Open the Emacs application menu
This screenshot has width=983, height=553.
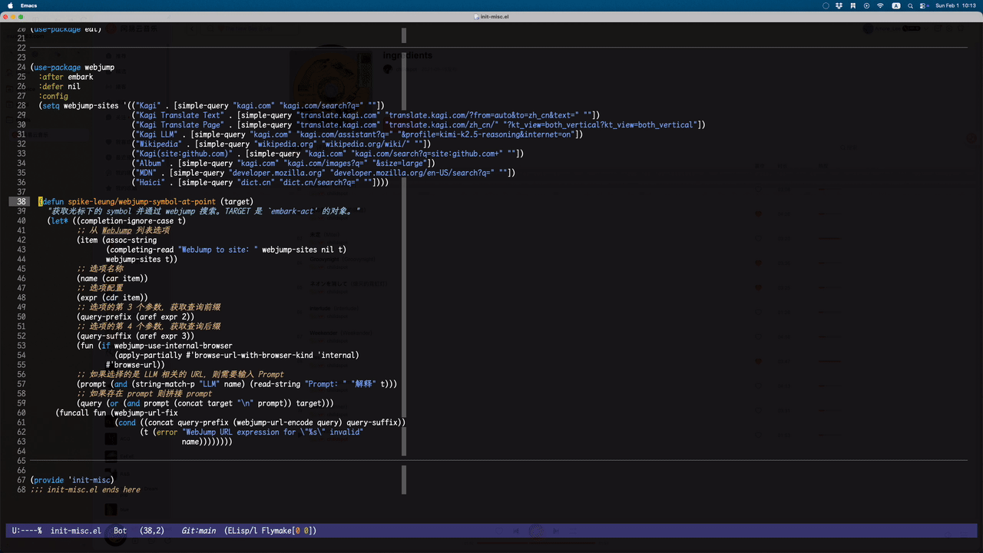(x=28, y=5)
